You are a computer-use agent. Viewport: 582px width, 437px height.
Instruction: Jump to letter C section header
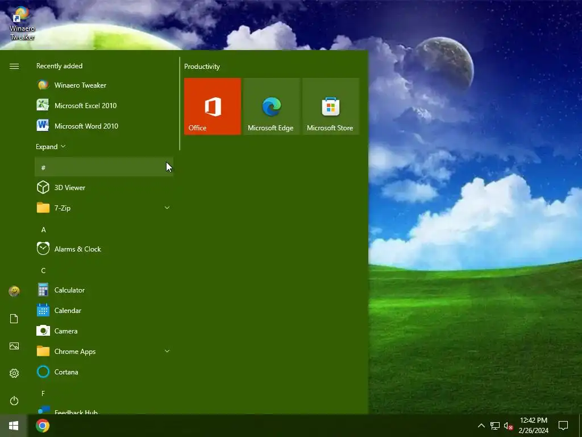coord(104,270)
